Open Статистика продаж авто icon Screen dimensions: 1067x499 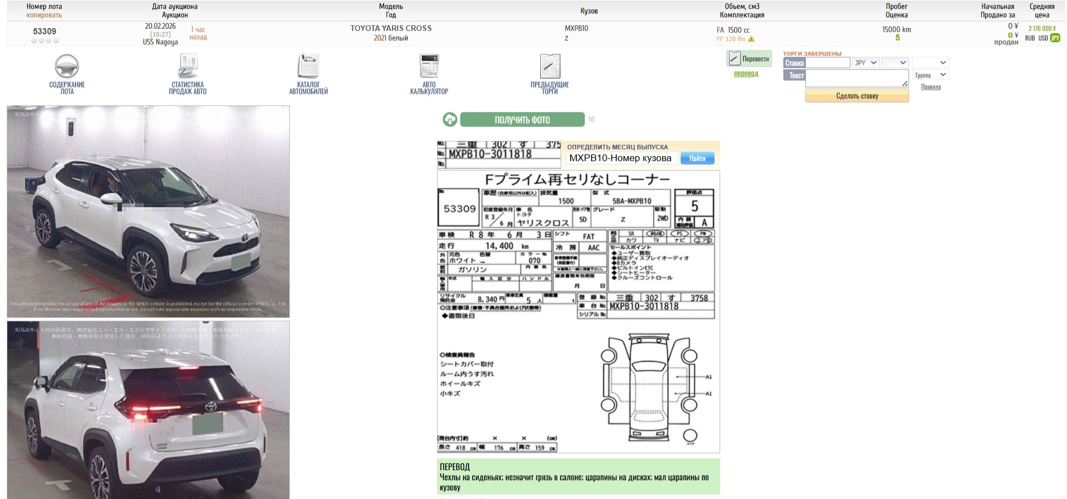coord(188,67)
